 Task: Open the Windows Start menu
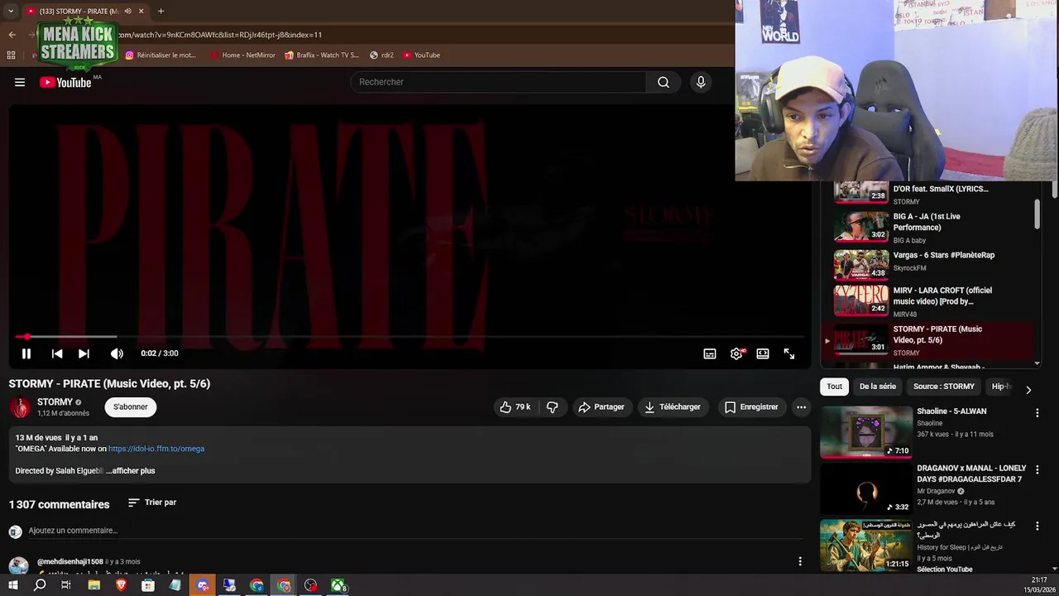point(12,585)
